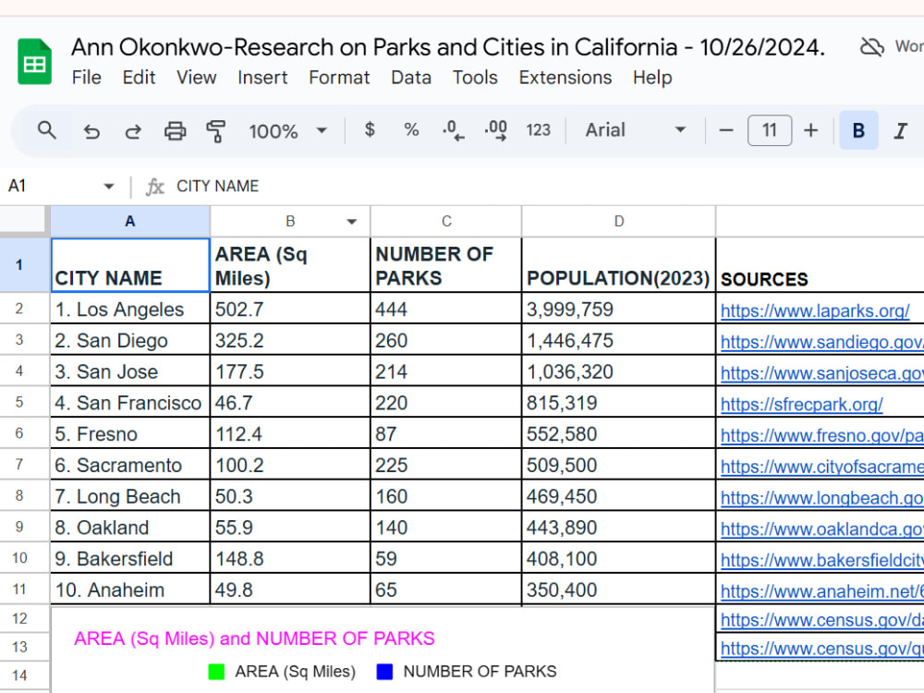This screenshot has height=693, width=924.
Task: Open the Edit menu
Action: (x=139, y=78)
